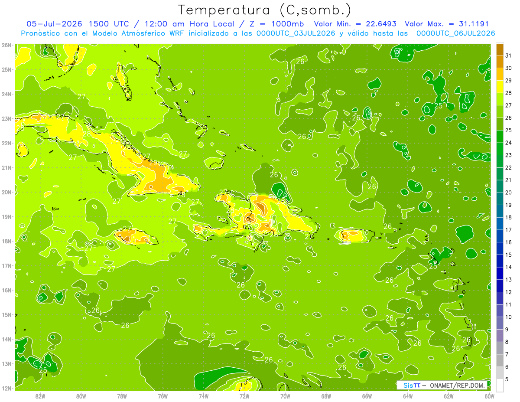
Task: Click the "Temperatura (C,somb.)" chart title
Action: pos(265,10)
